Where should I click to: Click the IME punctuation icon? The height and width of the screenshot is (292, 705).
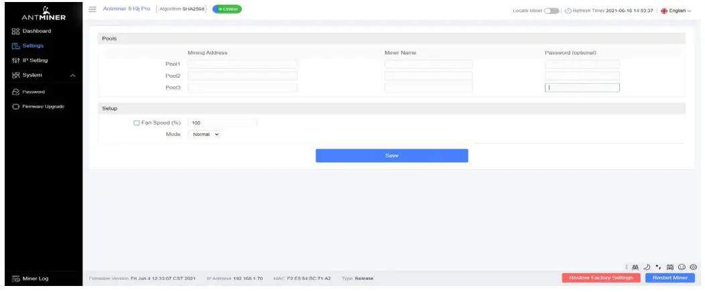[658, 267]
